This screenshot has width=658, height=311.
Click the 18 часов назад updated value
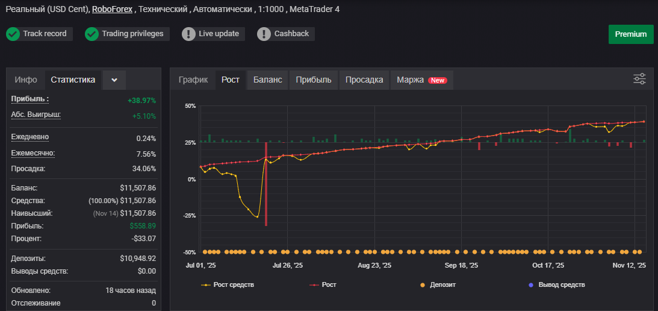tap(131, 291)
